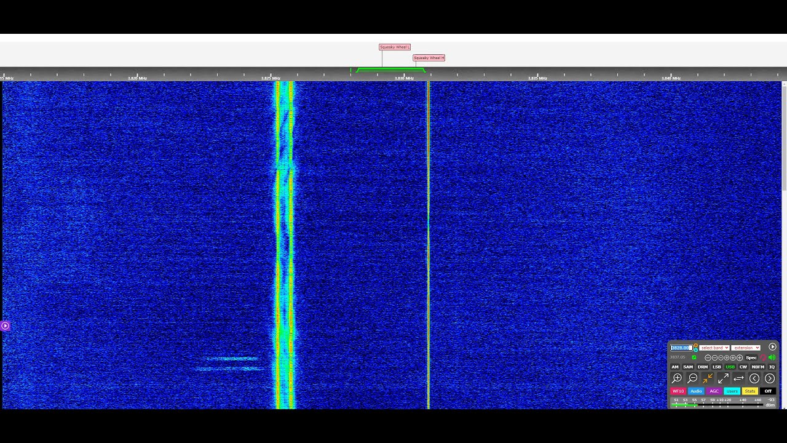The image size is (787, 443).
Task: Switch to the AGC tab
Action: click(714, 391)
